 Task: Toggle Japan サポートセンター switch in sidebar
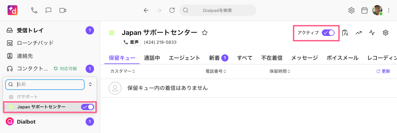87,107
